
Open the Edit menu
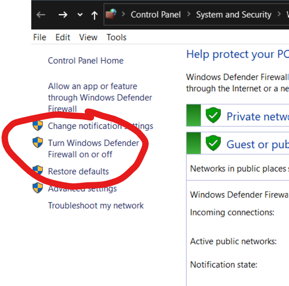pos(63,37)
